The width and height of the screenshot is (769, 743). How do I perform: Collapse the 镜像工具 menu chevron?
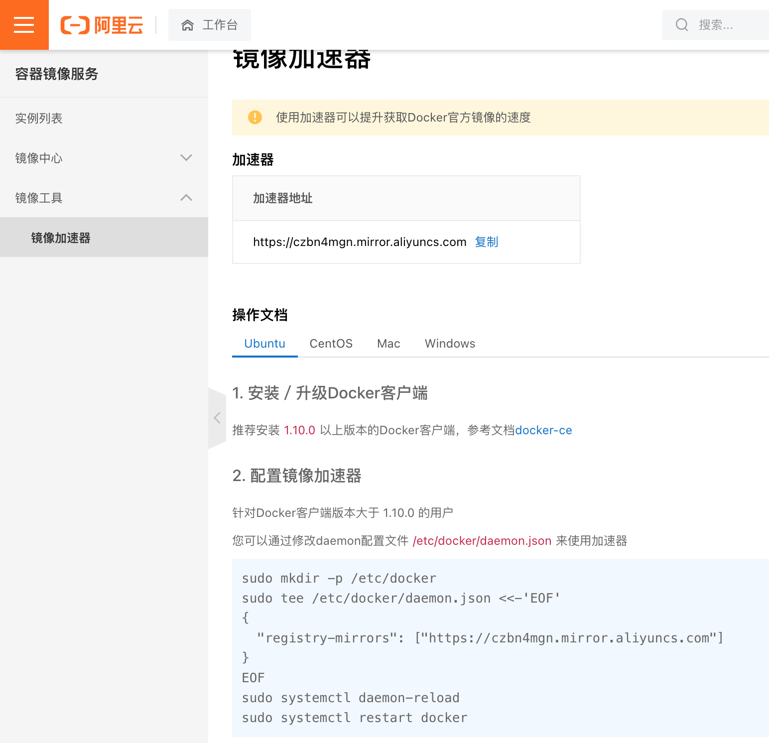coord(186,198)
